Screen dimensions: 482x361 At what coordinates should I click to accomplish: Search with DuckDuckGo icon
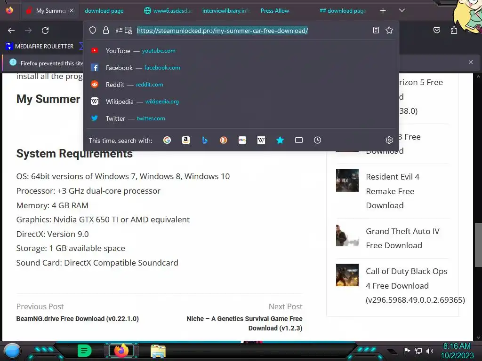224,140
